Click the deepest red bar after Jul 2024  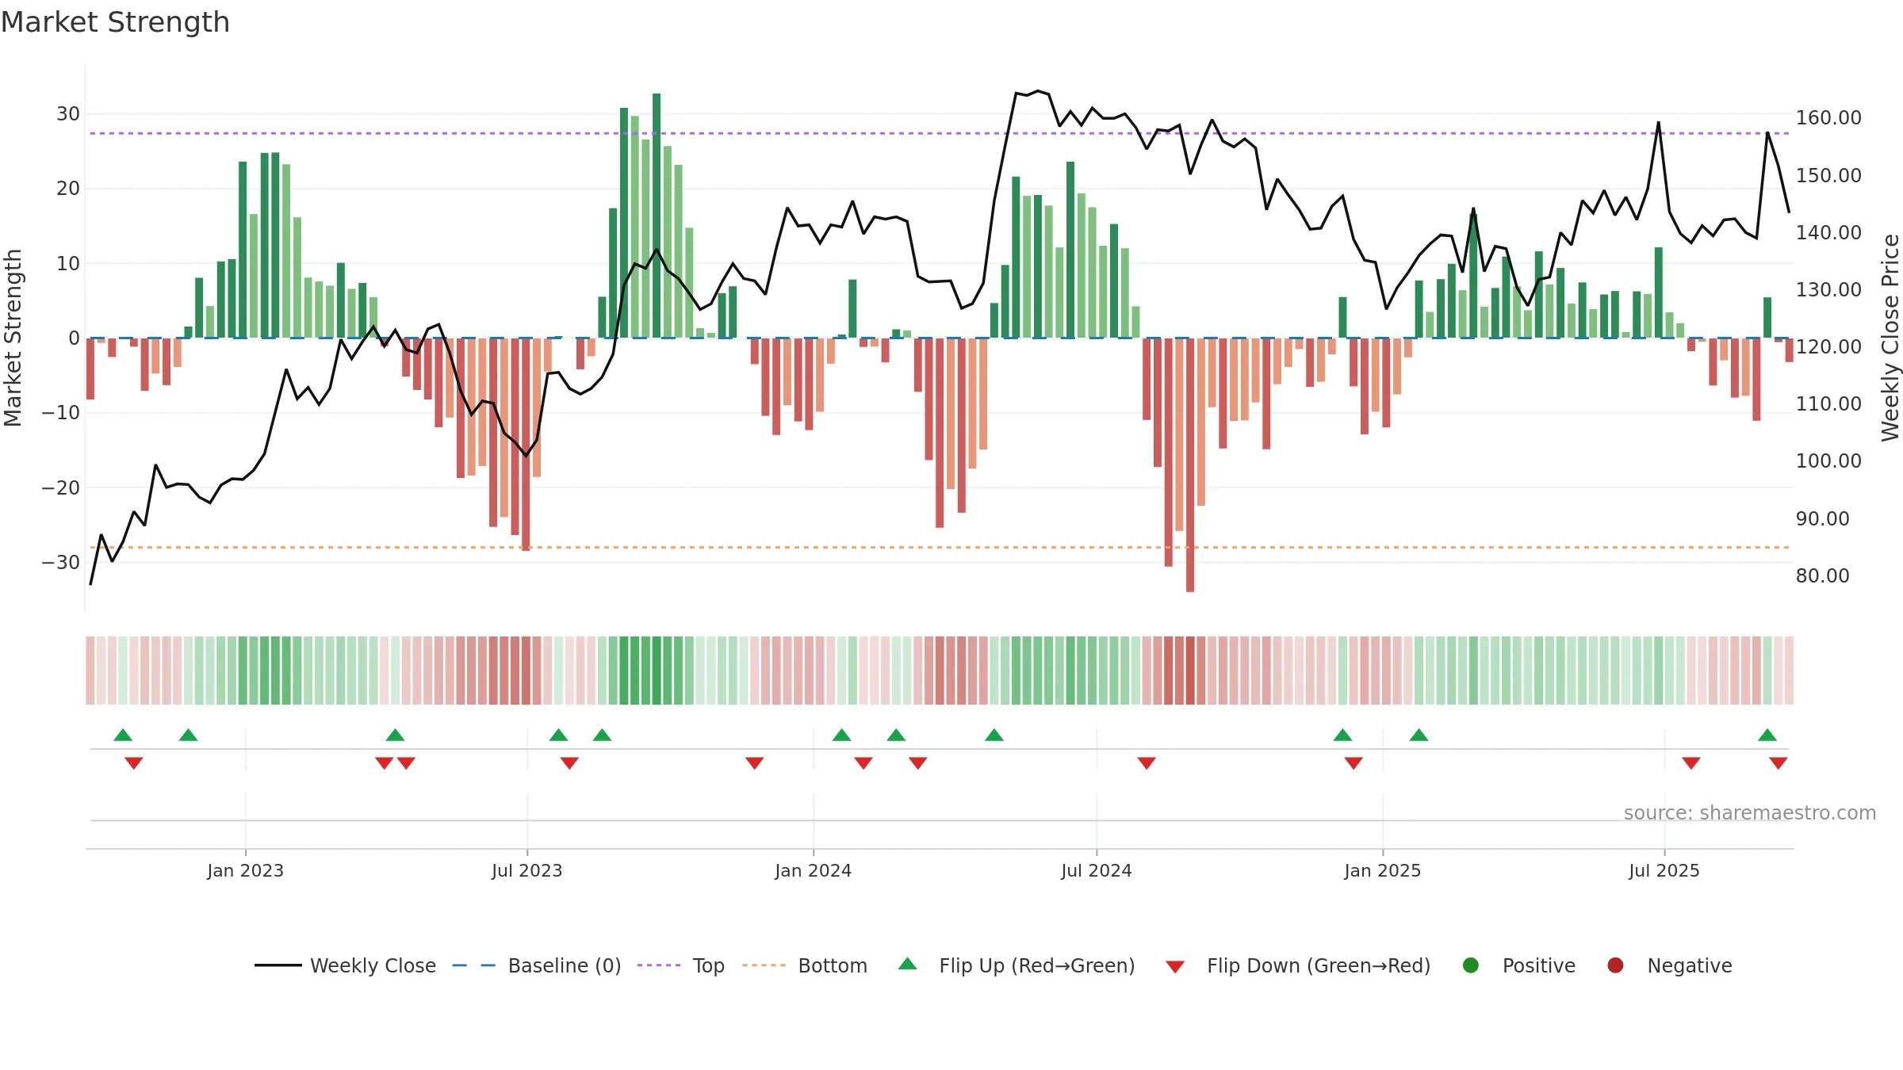1189,464
